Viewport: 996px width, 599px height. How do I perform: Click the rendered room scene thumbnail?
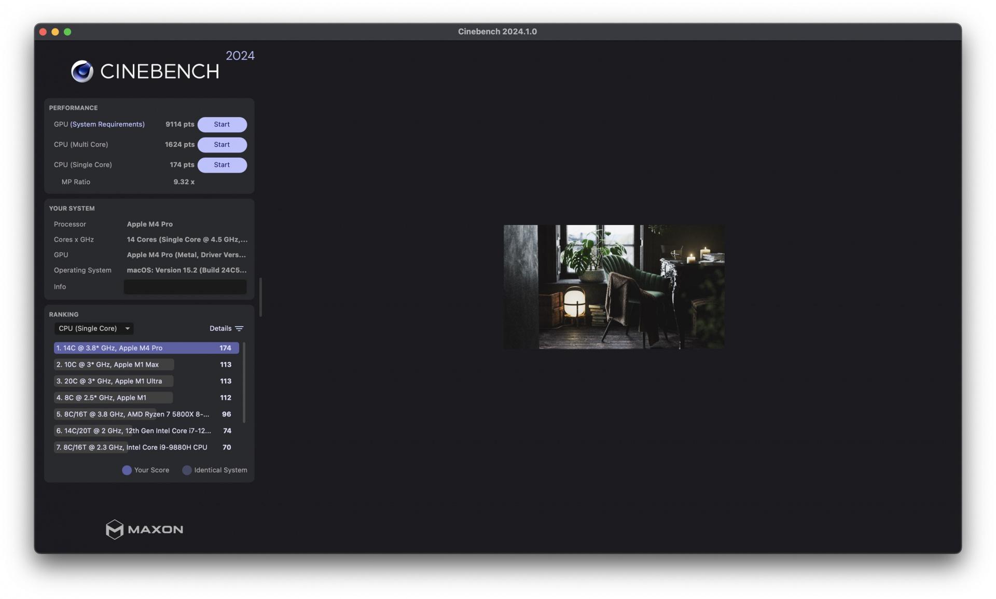point(614,287)
